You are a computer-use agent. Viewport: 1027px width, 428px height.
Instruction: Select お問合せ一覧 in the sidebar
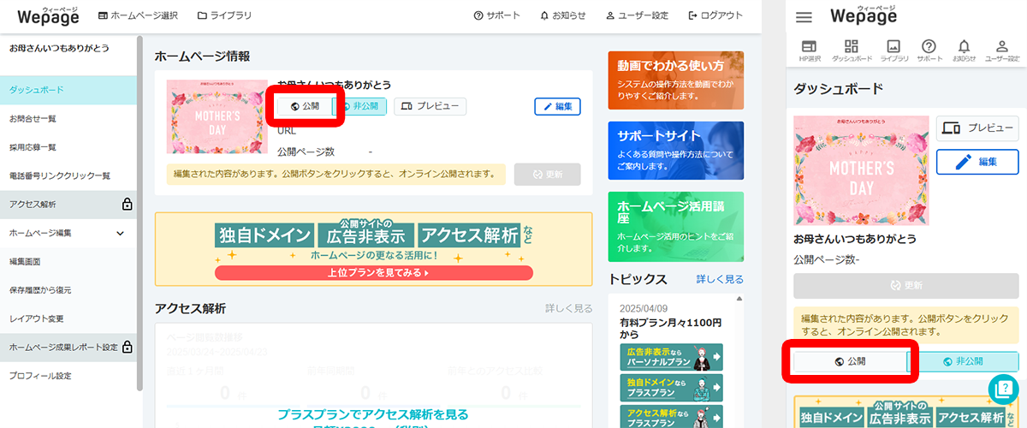coord(33,119)
